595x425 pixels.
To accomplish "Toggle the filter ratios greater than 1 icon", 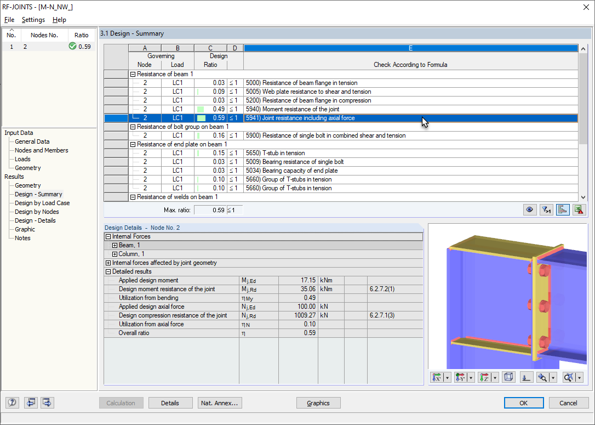I will tap(546, 209).
